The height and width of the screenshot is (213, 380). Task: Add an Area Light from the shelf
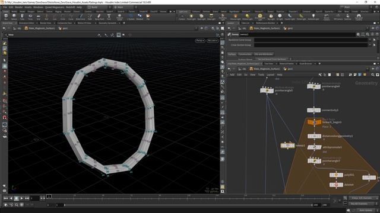pyautogui.click(x=211, y=17)
